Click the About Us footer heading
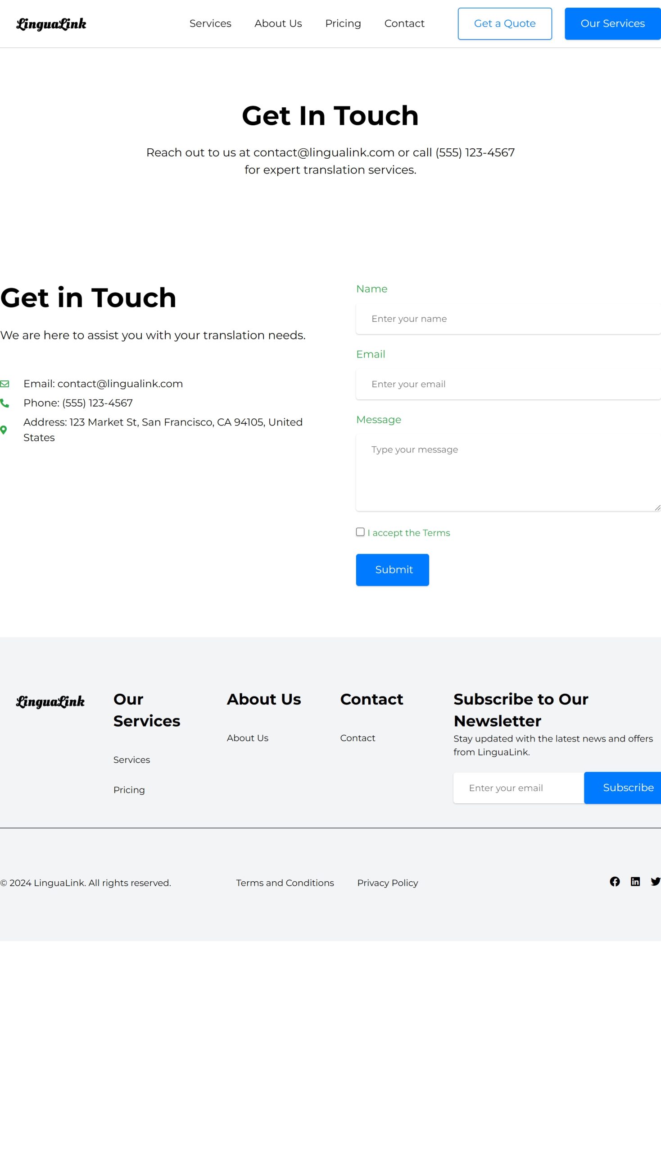661x1154 pixels. click(x=264, y=699)
